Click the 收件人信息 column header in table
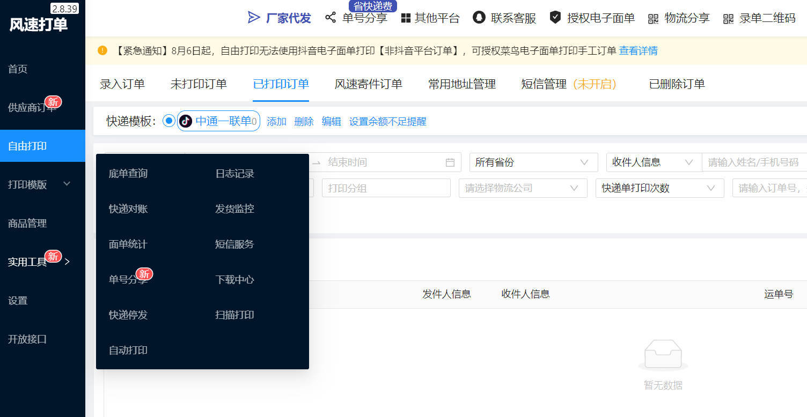The height and width of the screenshot is (417, 807). [x=525, y=294]
